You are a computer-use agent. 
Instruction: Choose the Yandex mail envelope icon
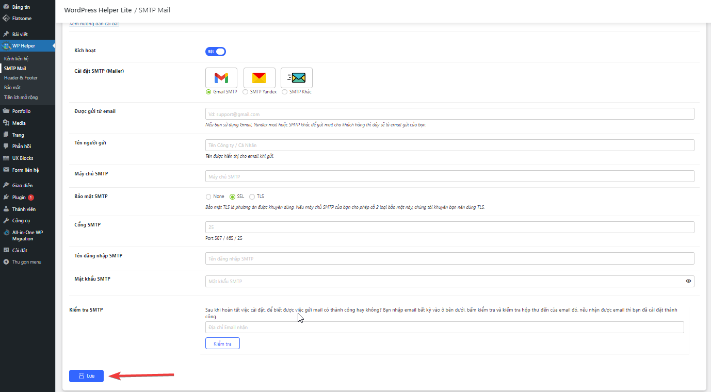259,78
